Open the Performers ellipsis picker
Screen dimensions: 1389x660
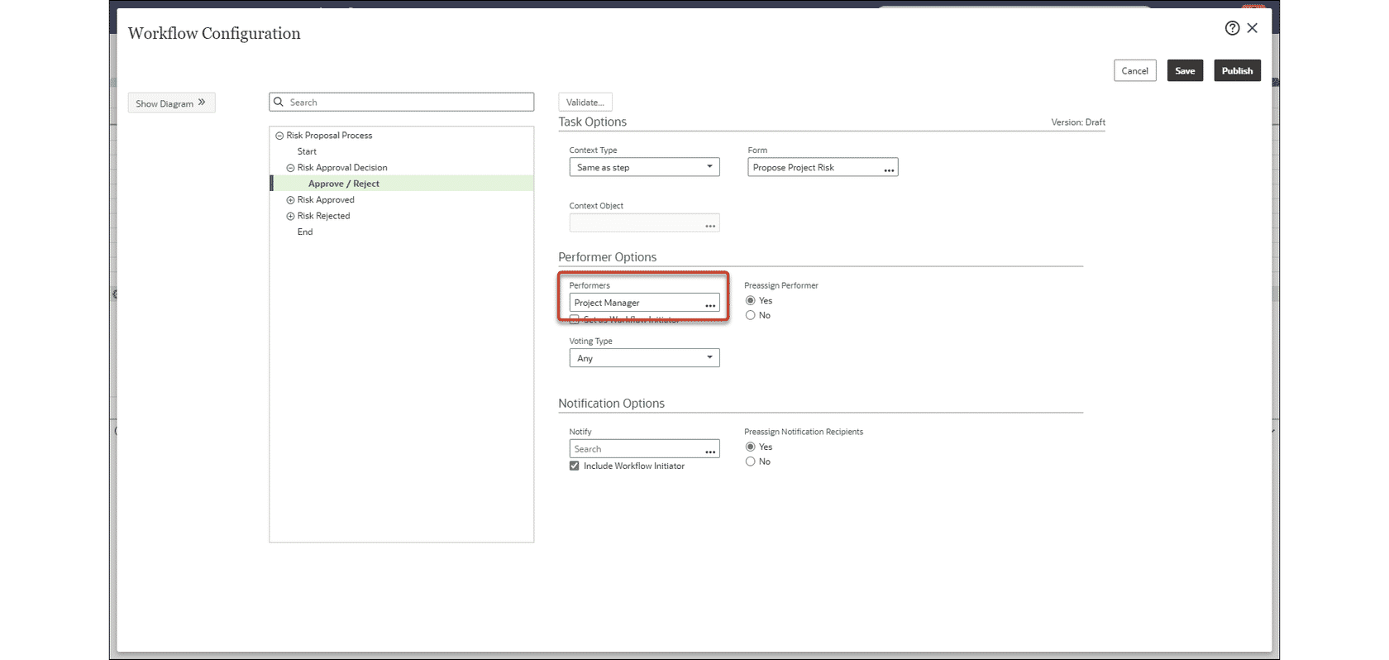(x=710, y=304)
